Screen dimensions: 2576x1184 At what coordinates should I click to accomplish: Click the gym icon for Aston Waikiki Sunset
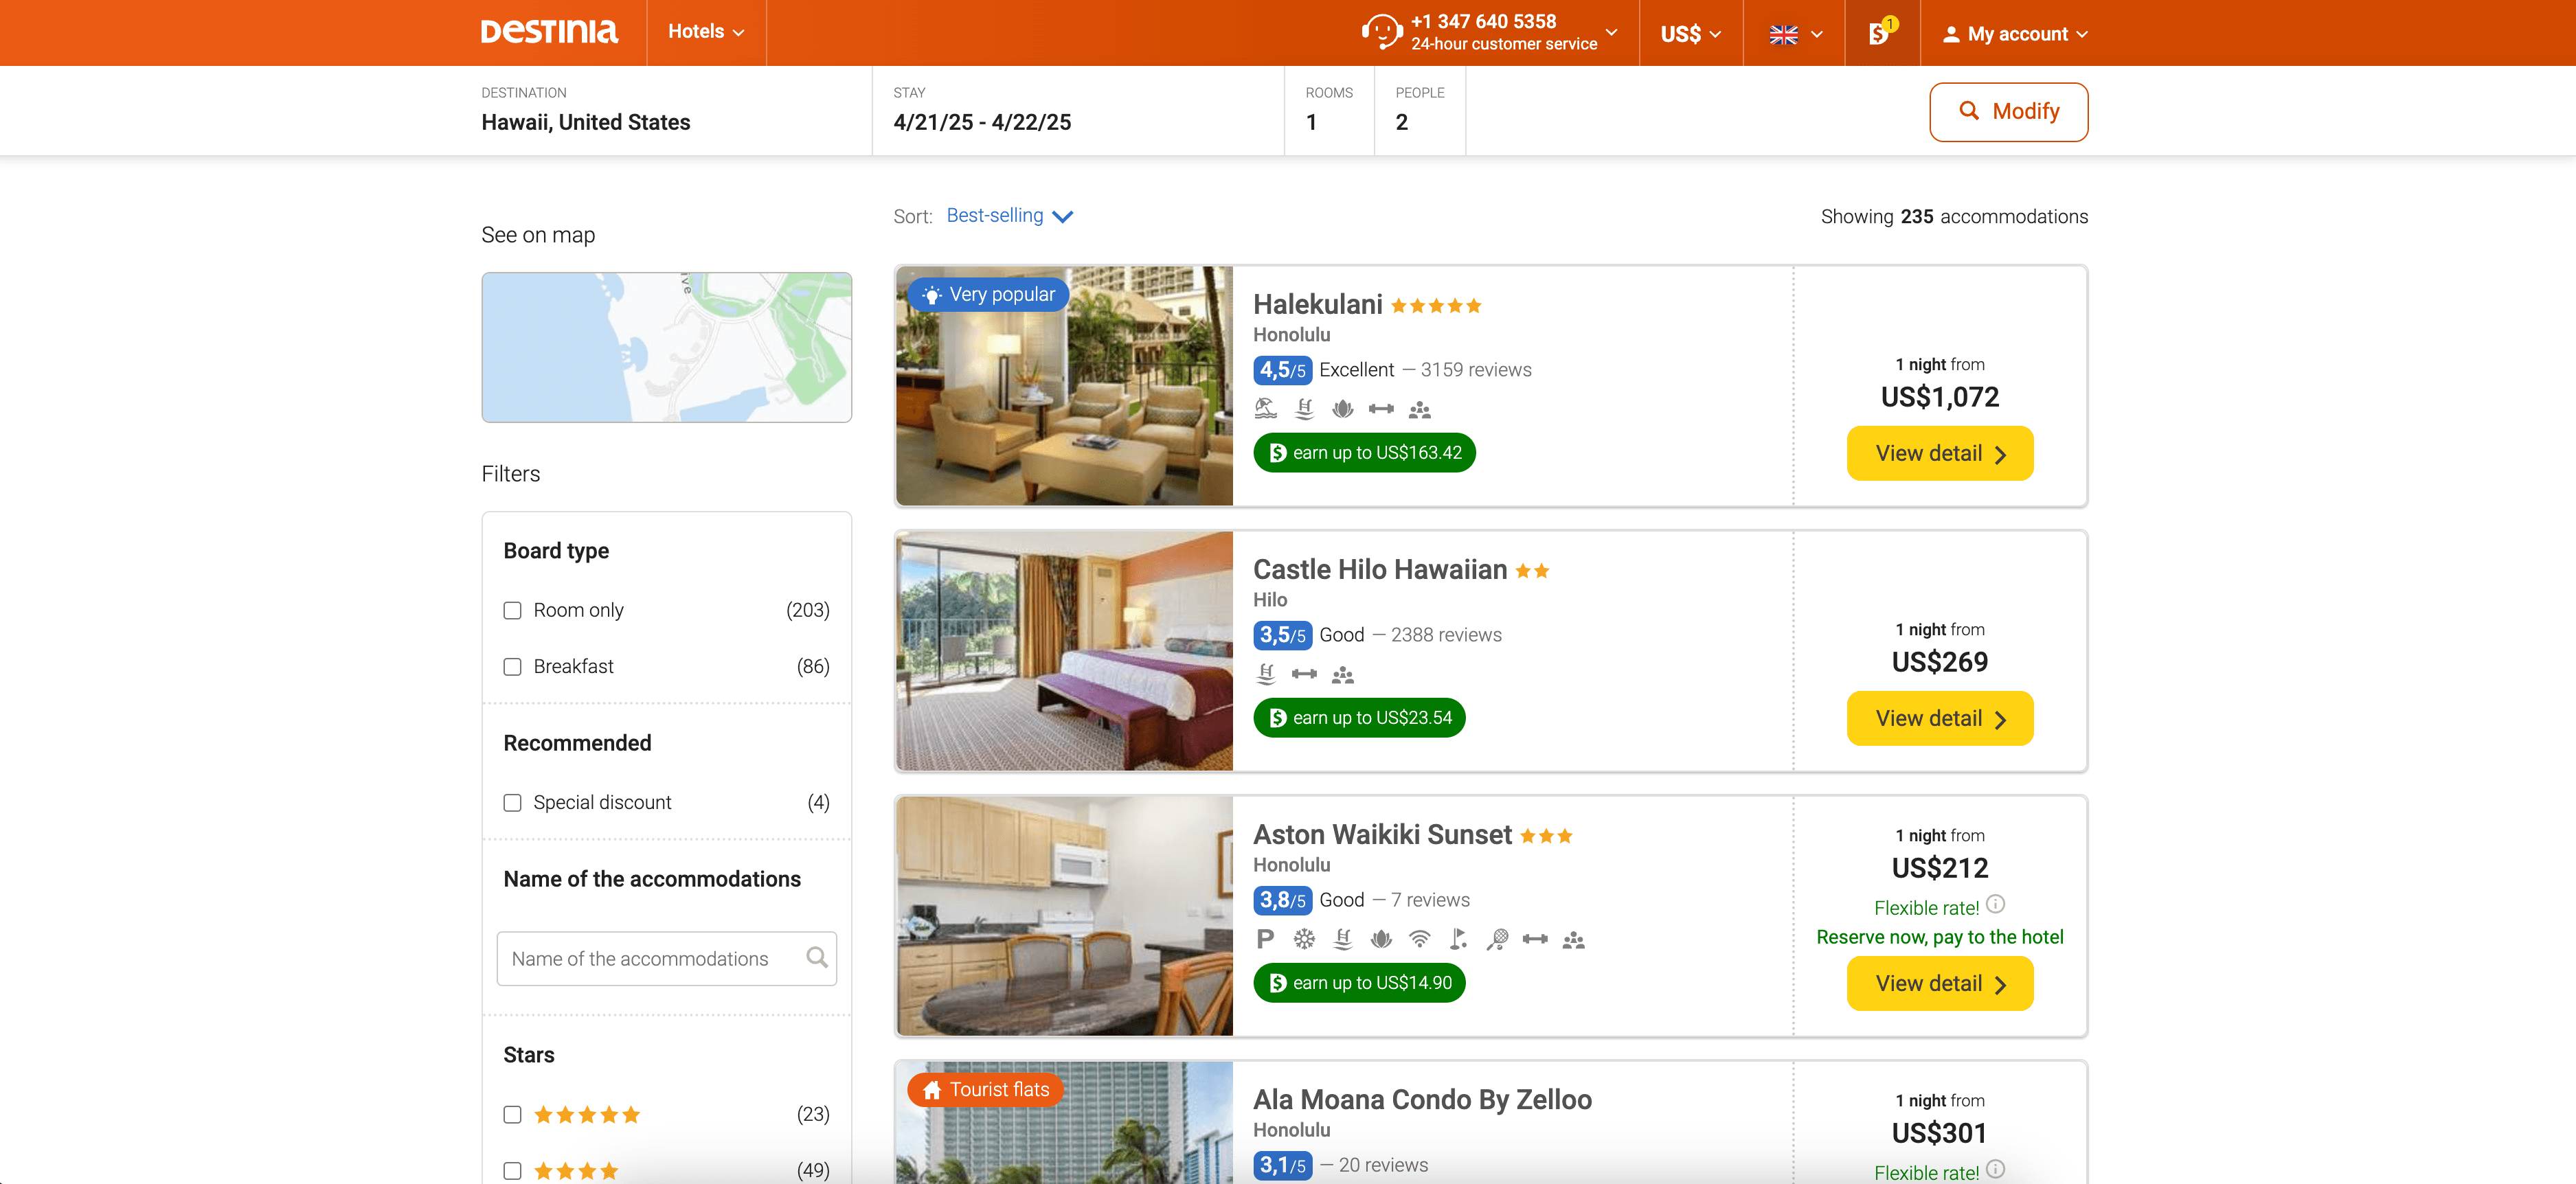click(x=1535, y=939)
